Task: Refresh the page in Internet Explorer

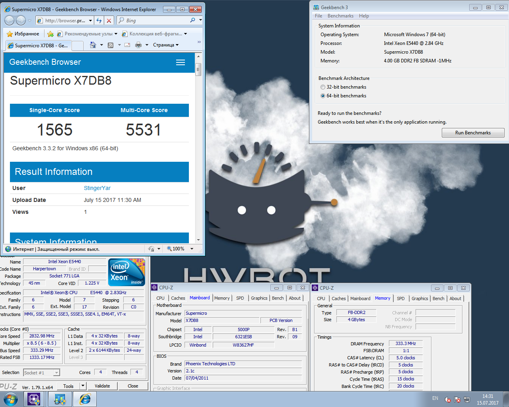Action: click(x=99, y=20)
